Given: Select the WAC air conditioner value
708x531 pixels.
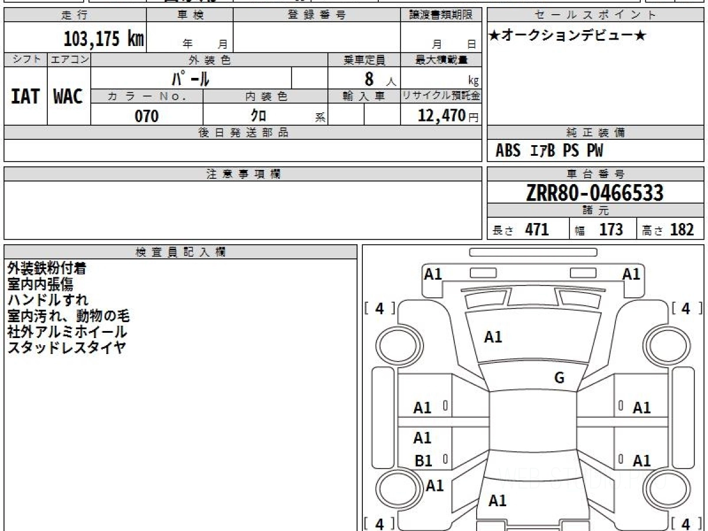Looking at the screenshot, I should click(x=68, y=96).
